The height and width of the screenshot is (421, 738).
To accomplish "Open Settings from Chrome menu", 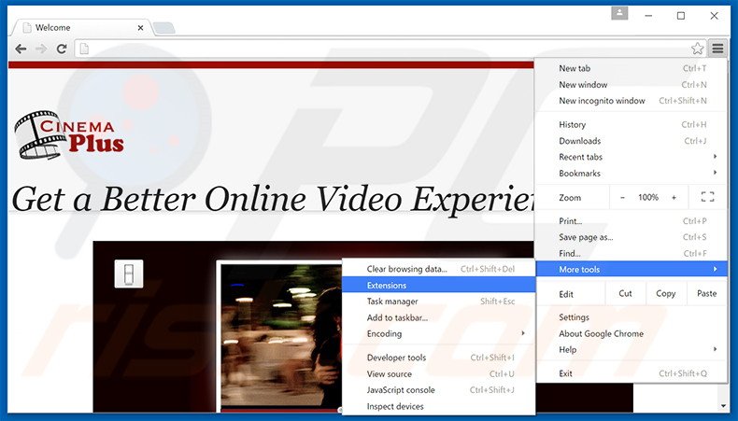I will tap(575, 317).
